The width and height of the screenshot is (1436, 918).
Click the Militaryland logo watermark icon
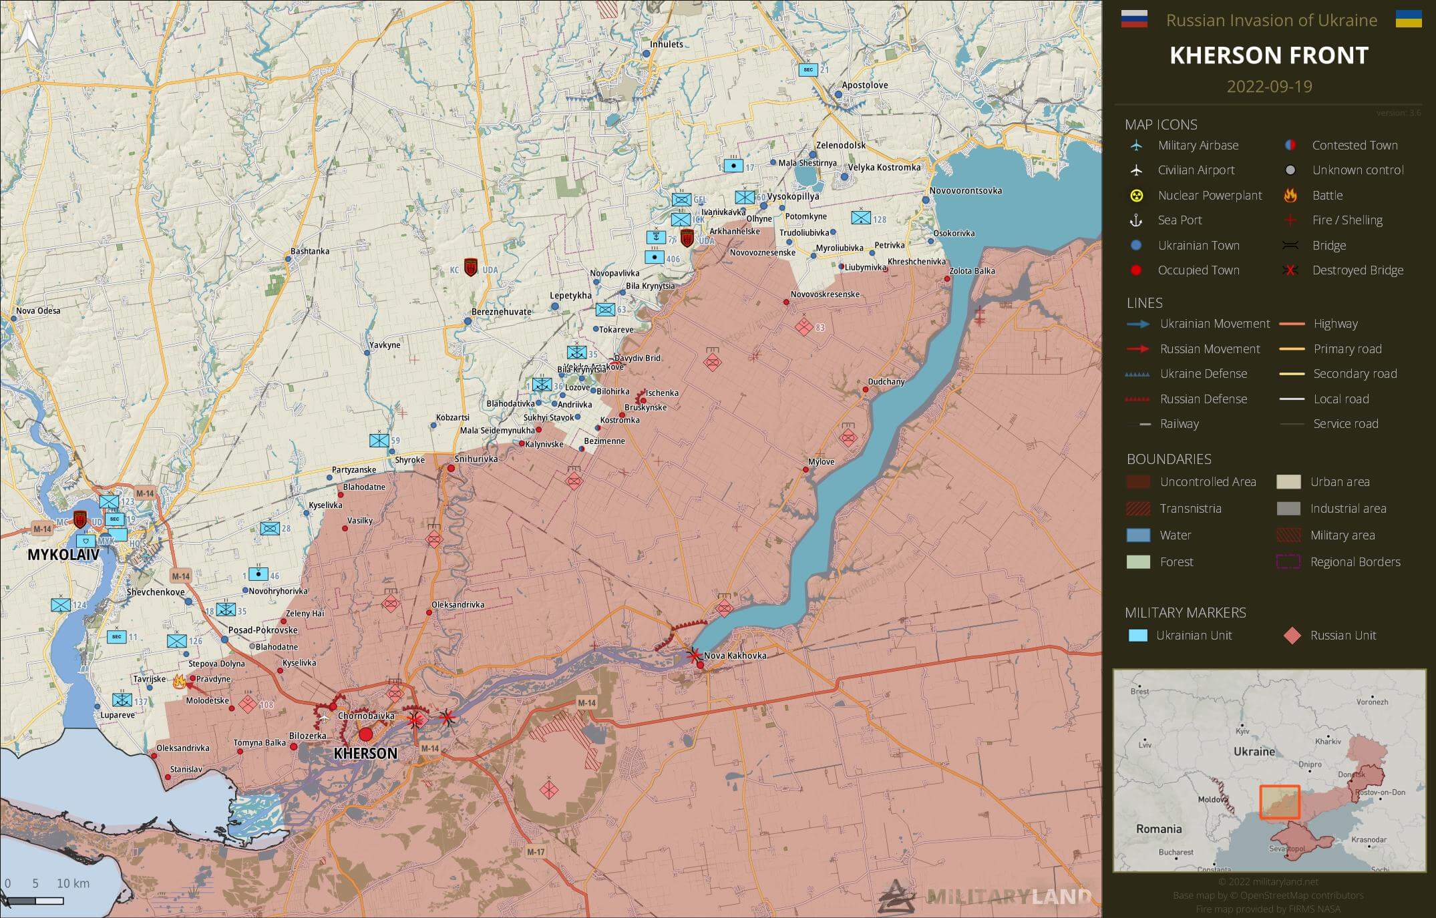[896, 895]
